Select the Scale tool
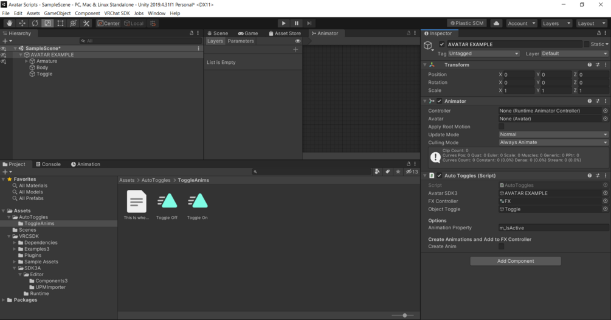The width and height of the screenshot is (611, 320). (47, 23)
